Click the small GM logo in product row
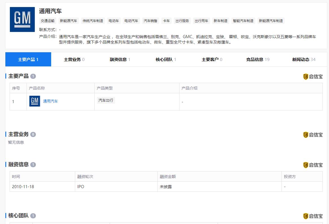The width and height of the screenshot is (329, 224). click(x=34, y=101)
